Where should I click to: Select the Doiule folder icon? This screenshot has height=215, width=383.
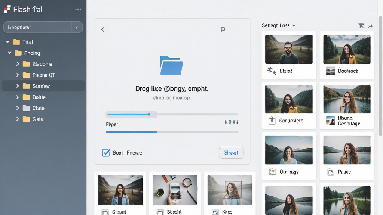click(26, 97)
